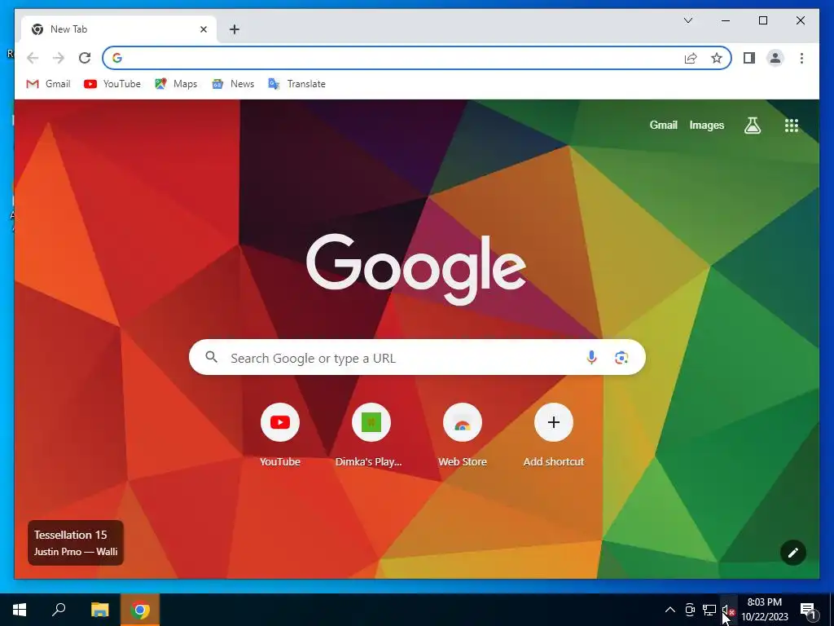Show hidden system tray icons
834x626 pixels.
pyautogui.click(x=670, y=610)
